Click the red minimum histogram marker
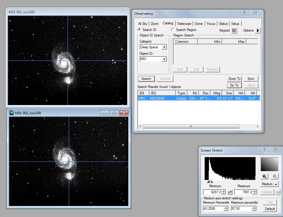The width and height of the screenshot is (283, 217). (208, 182)
